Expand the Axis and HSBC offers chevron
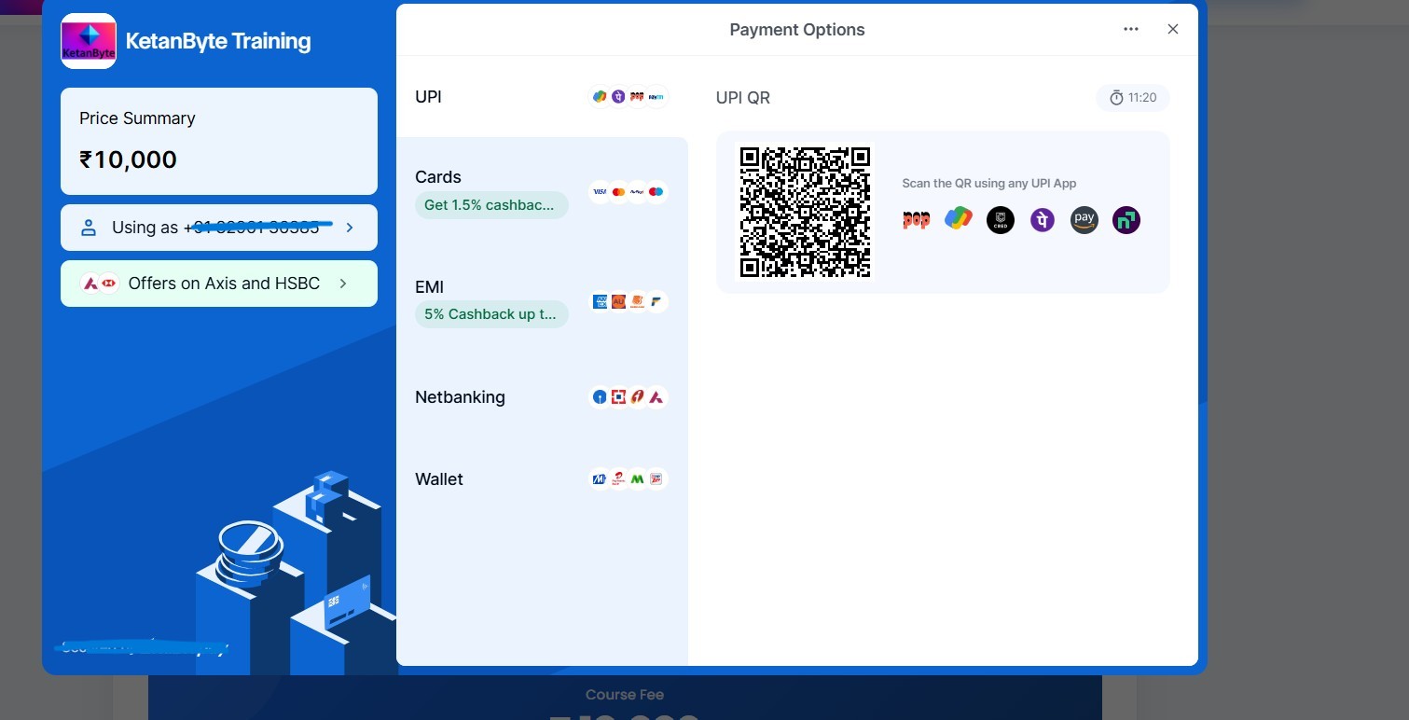Screen dimensions: 1409x720 pyautogui.click(x=343, y=284)
